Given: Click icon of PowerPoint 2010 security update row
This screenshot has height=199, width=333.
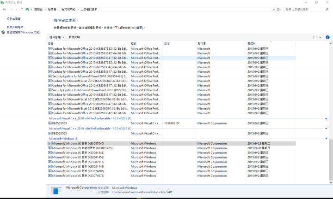Looking at the screenshot, I should tap(50, 90).
